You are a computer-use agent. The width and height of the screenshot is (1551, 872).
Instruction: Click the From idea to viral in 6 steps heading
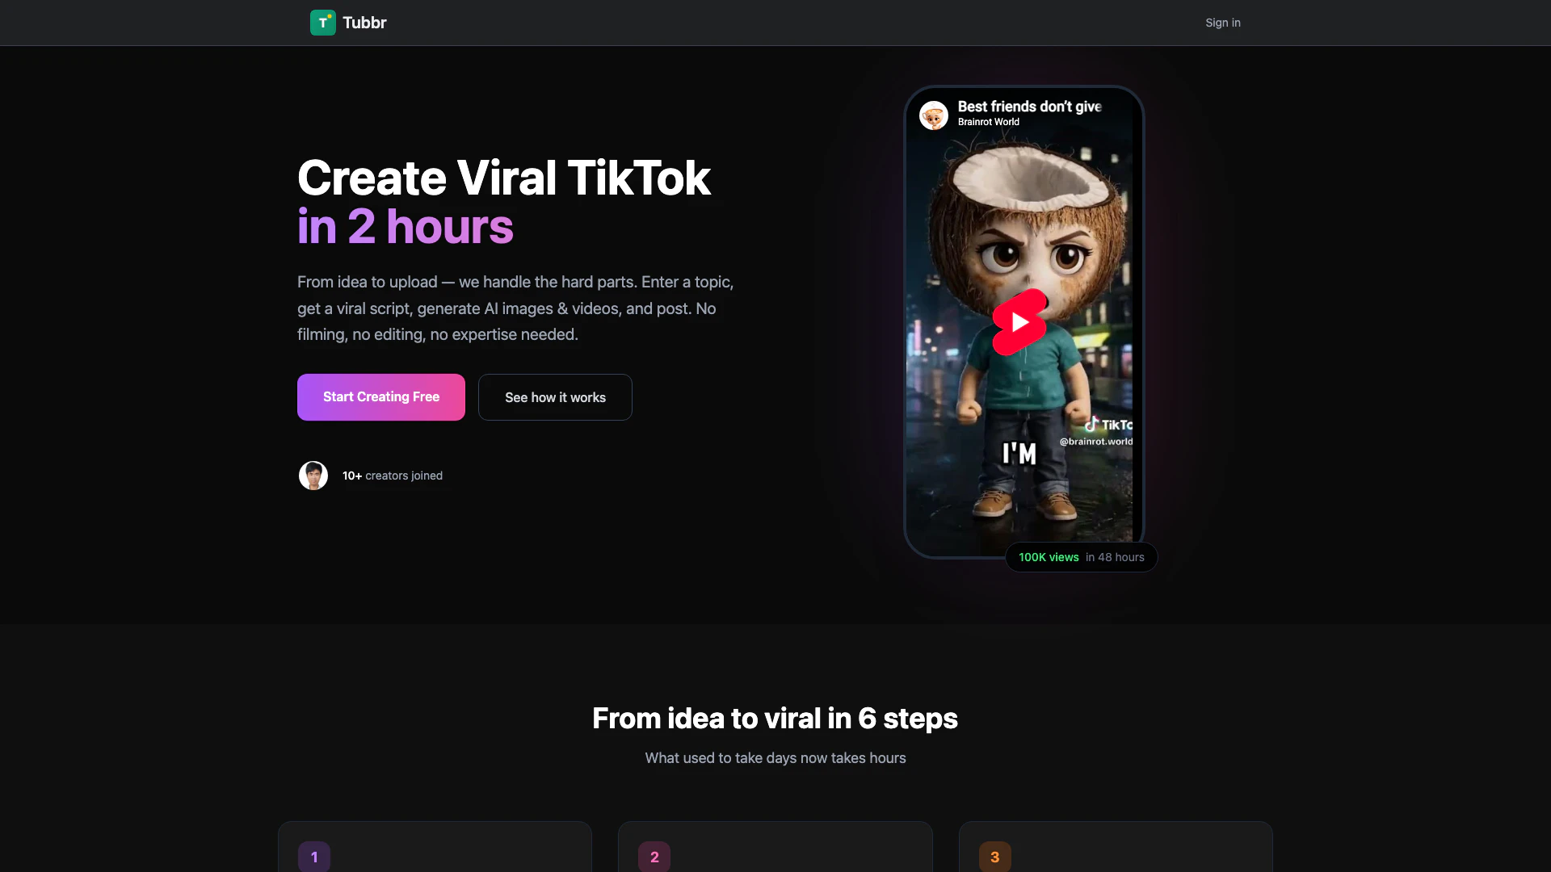(x=775, y=718)
